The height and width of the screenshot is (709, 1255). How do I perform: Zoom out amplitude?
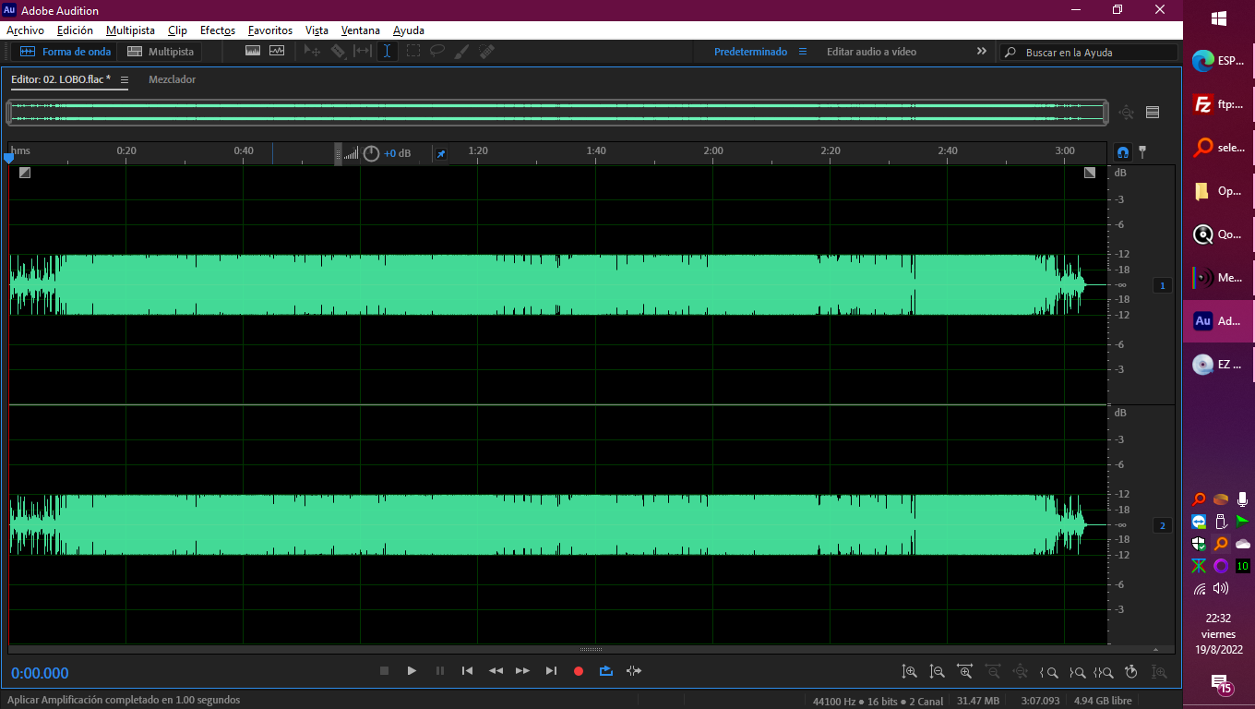pyautogui.click(x=937, y=672)
